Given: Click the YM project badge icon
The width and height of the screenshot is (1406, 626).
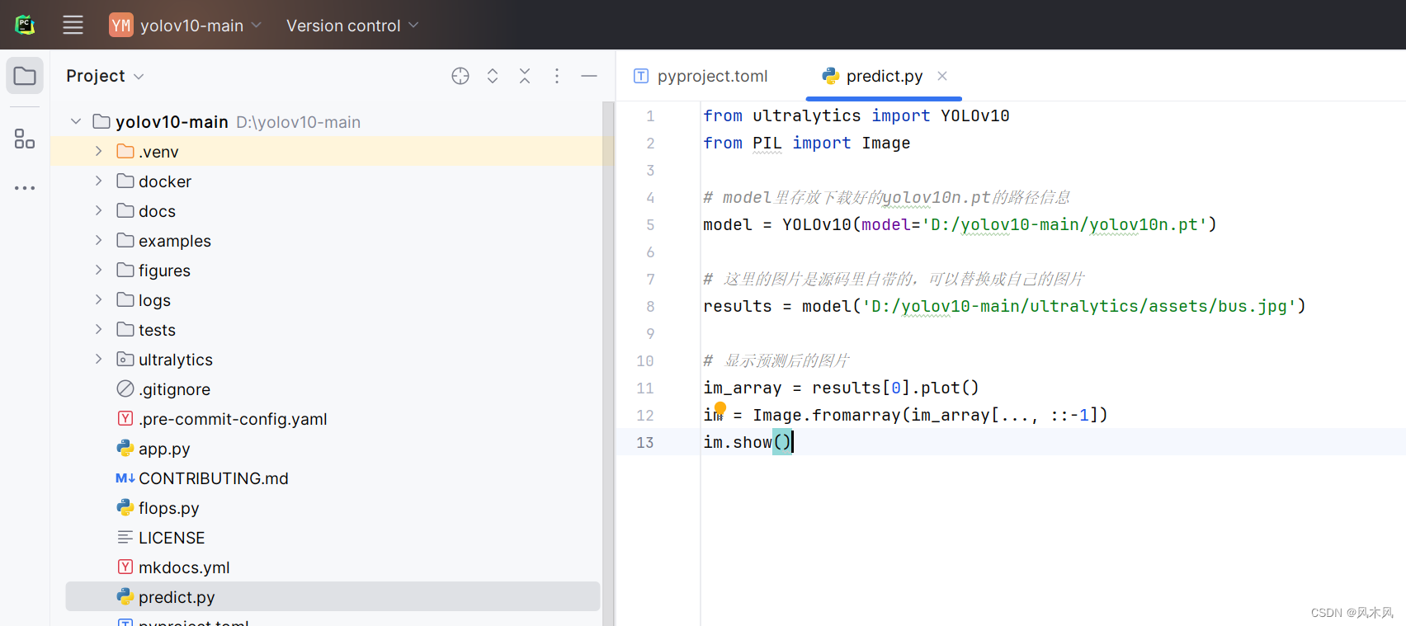Looking at the screenshot, I should click(121, 25).
